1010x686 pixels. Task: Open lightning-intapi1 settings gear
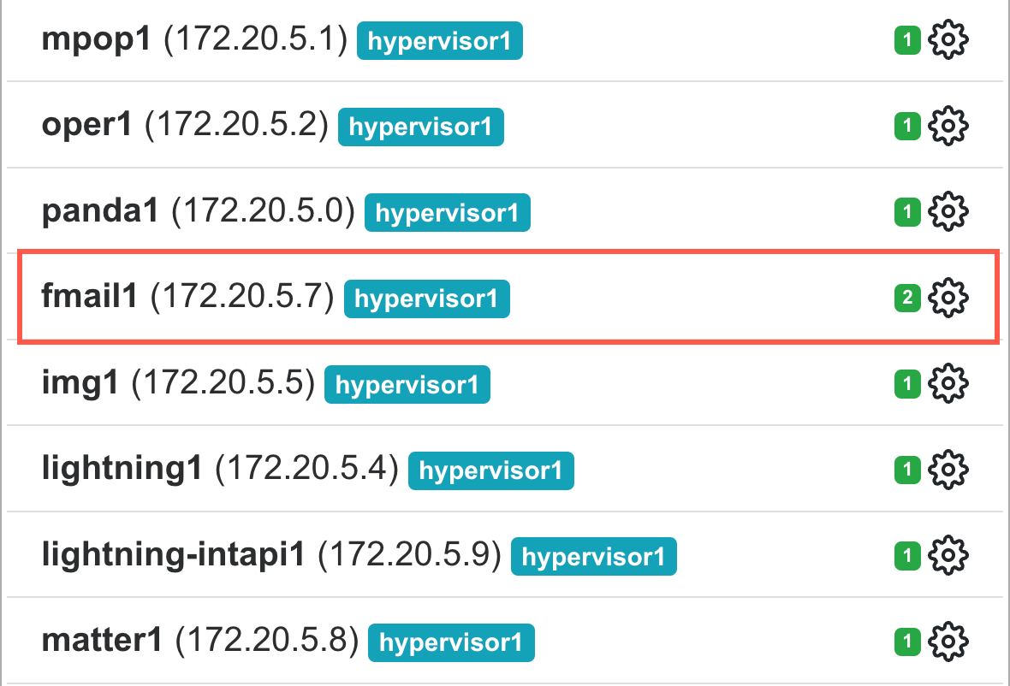click(x=948, y=555)
